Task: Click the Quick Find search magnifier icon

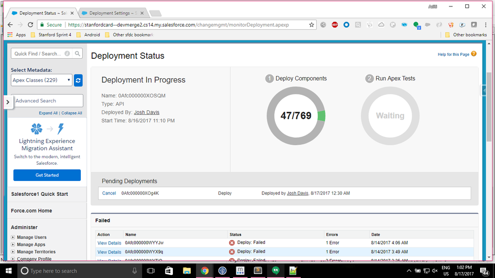Action: point(77,53)
